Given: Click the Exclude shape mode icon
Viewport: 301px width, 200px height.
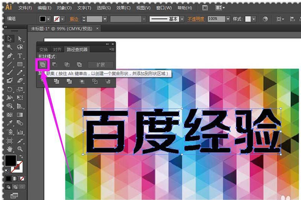Looking at the screenshot, I should pyautogui.click(x=79, y=65).
